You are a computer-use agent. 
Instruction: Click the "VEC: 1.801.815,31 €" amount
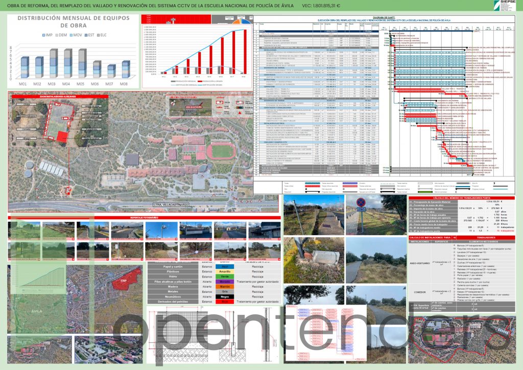(321, 6)
